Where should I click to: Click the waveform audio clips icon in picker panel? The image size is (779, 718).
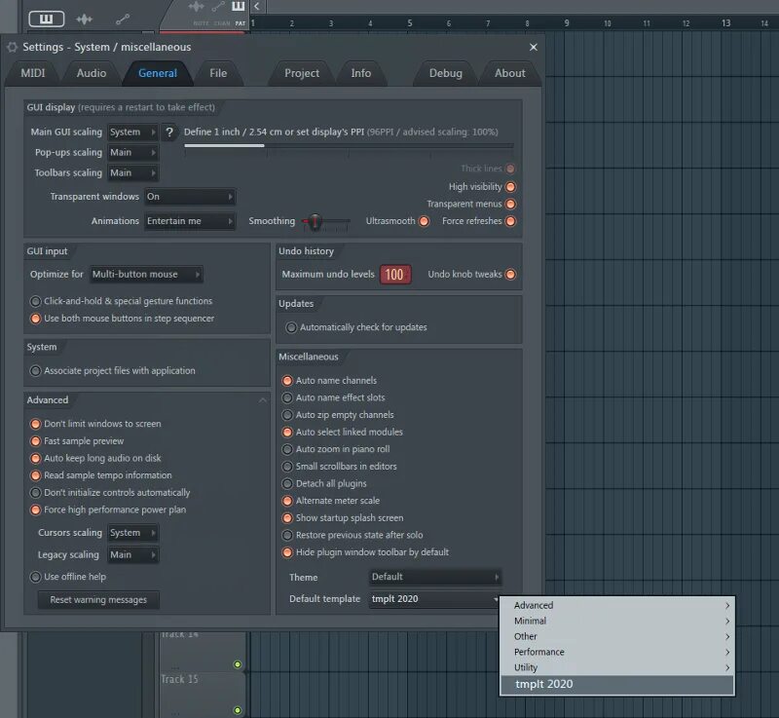[84, 19]
